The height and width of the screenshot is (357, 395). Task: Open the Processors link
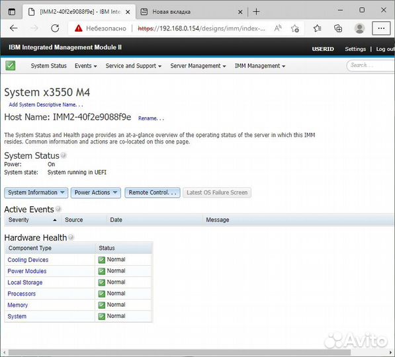22,294
